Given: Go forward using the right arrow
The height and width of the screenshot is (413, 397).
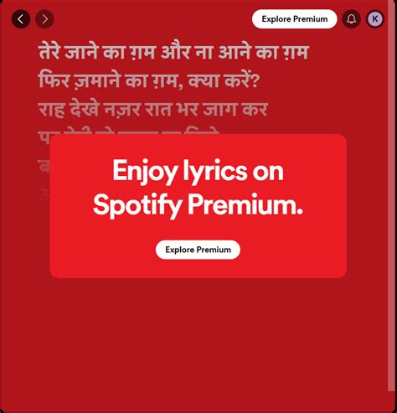Looking at the screenshot, I should click(x=44, y=19).
